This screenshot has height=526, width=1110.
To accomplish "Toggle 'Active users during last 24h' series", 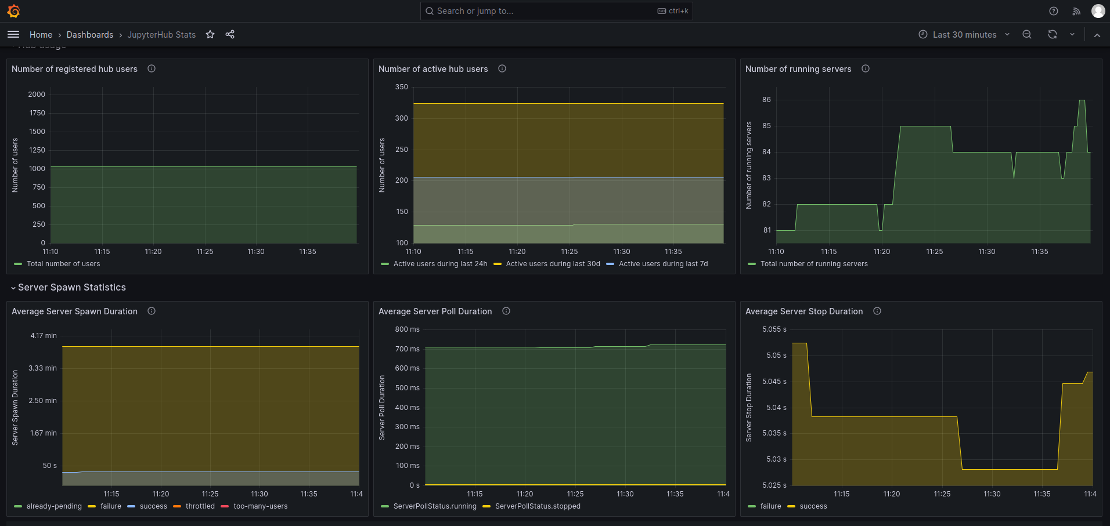I will (440, 264).
